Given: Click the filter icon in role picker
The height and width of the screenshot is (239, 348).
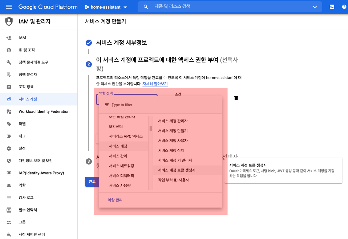Looking at the screenshot, I should pyautogui.click(x=107, y=105).
